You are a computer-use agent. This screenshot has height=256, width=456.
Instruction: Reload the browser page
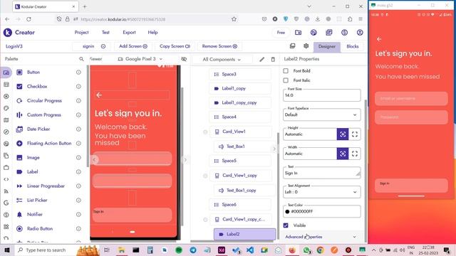(x=28, y=19)
